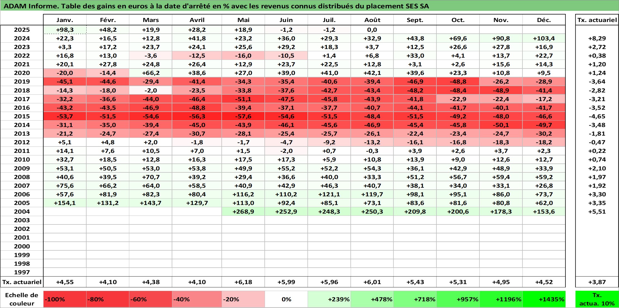
Task: Select the -20% pink color scale swatch
Action: pos(243,299)
